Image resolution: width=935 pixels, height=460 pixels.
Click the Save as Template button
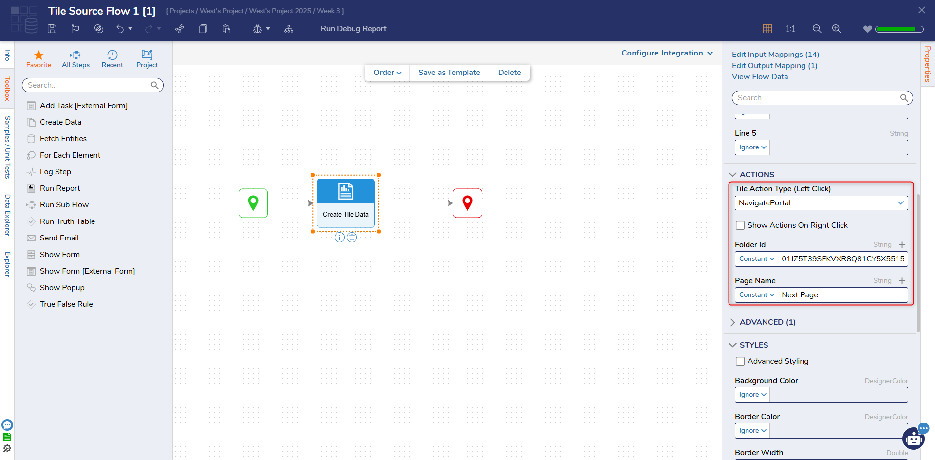point(449,73)
